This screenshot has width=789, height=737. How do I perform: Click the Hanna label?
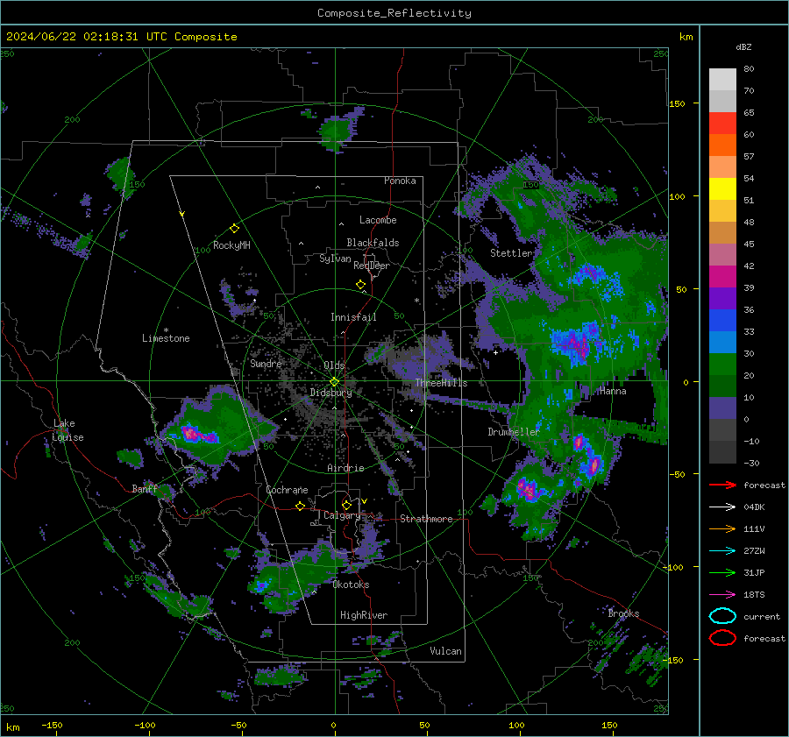[613, 391]
